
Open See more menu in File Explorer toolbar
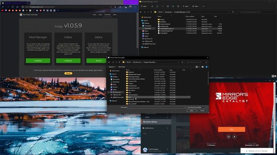203,6
